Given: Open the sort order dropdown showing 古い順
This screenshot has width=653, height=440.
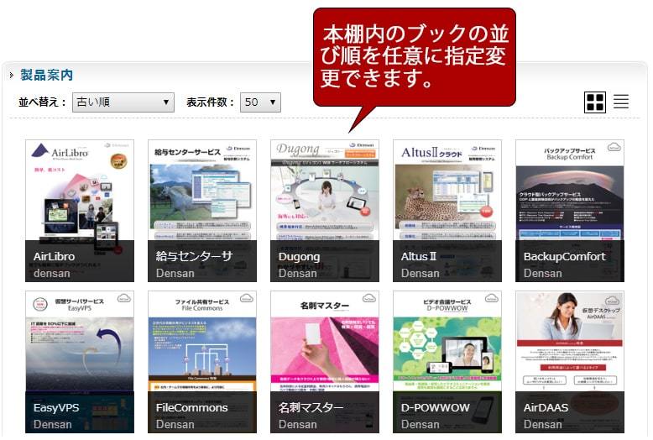Looking at the screenshot, I should tap(123, 102).
